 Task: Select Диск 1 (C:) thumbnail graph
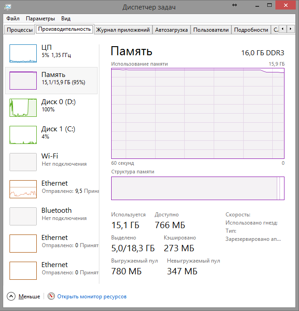pos(23,135)
